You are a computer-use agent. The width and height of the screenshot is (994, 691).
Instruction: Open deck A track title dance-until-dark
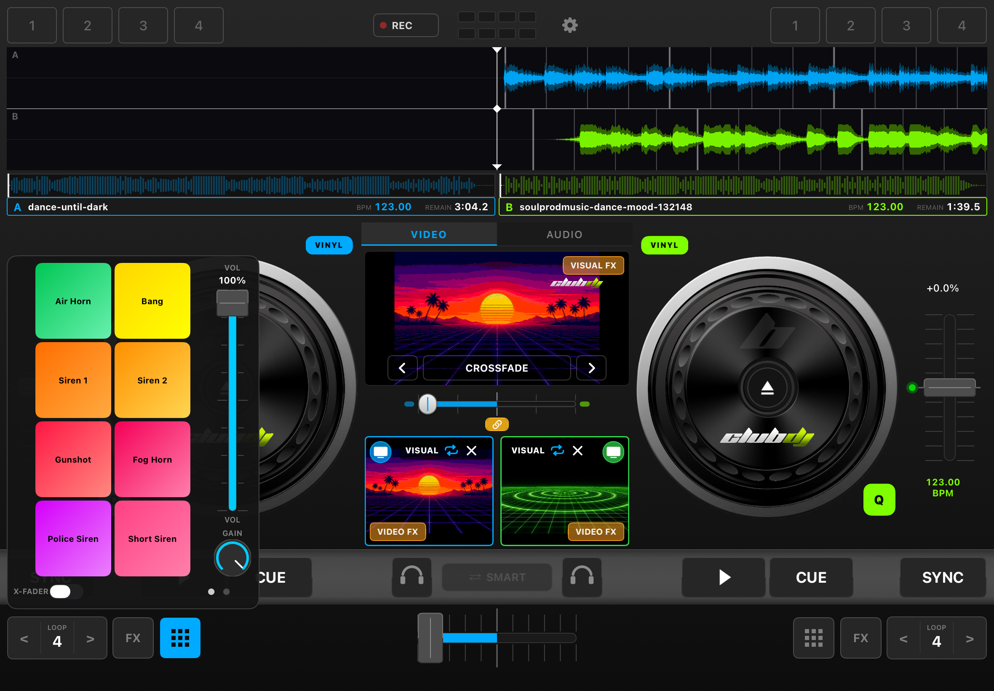click(x=68, y=207)
